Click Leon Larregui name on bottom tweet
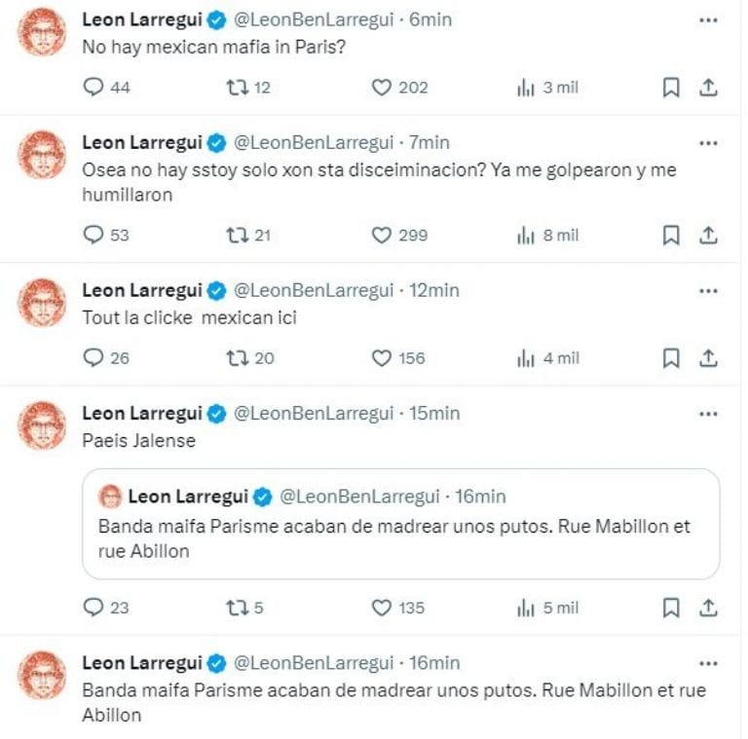748x739 pixels. [x=142, y=663]
